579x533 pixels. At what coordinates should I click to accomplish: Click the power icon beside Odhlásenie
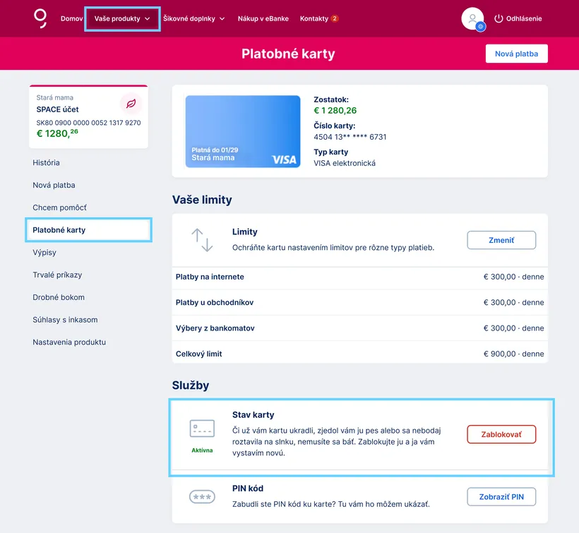click(x=499, y=18)
